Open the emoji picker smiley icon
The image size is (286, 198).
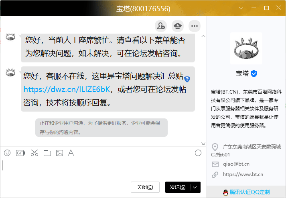[7, 153]
